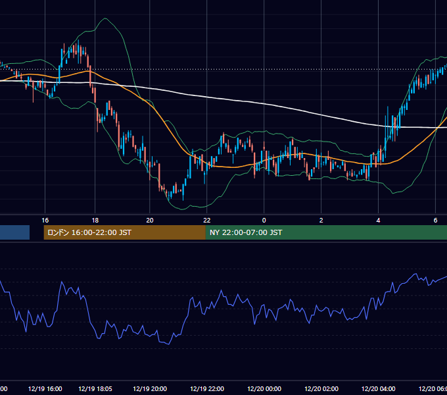Select the London 16:00-22:00 JST session bar
The height and width of the screenshot is (395, 447).
point(125,232)
